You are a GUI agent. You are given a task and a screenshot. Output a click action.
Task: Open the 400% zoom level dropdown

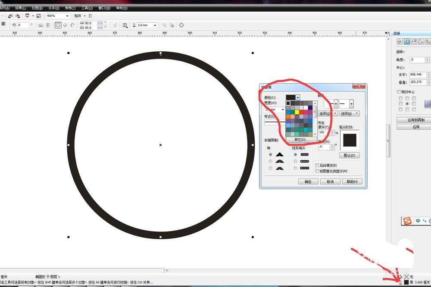[67, 16]
